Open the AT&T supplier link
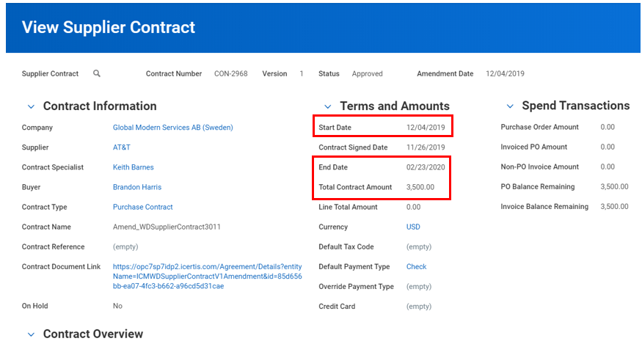This screenshot has height=355, width=642. 121,147
